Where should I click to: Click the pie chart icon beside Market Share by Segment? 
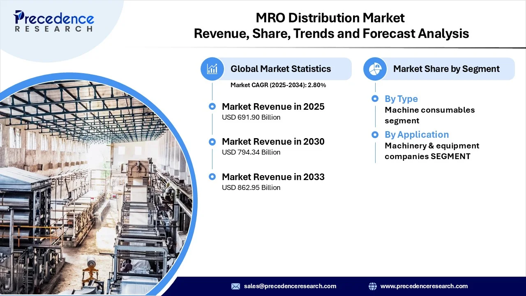click(375, 69)
